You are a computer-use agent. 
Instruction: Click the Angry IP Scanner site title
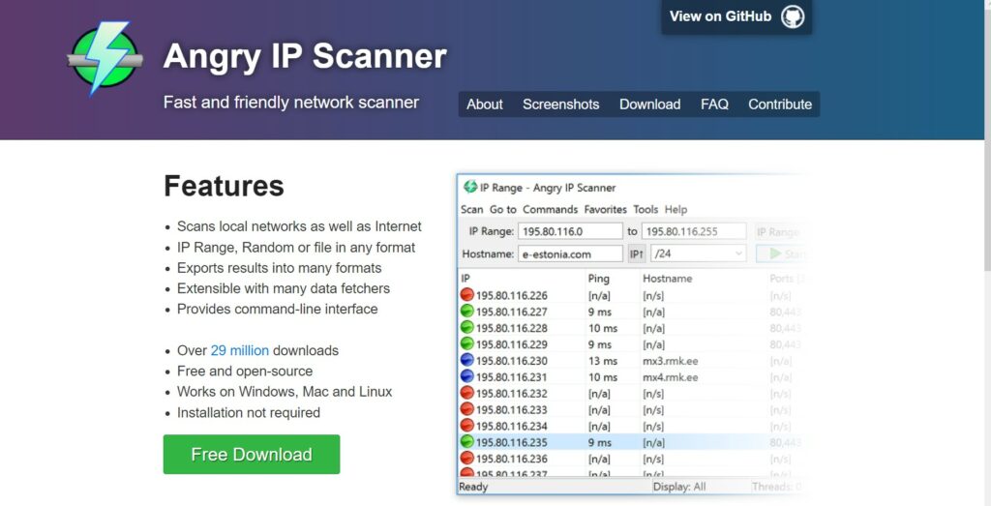(x=305, y=56)
